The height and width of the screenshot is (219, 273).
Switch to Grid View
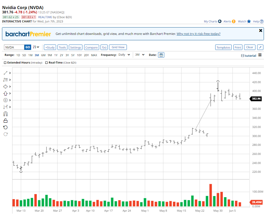118,47
